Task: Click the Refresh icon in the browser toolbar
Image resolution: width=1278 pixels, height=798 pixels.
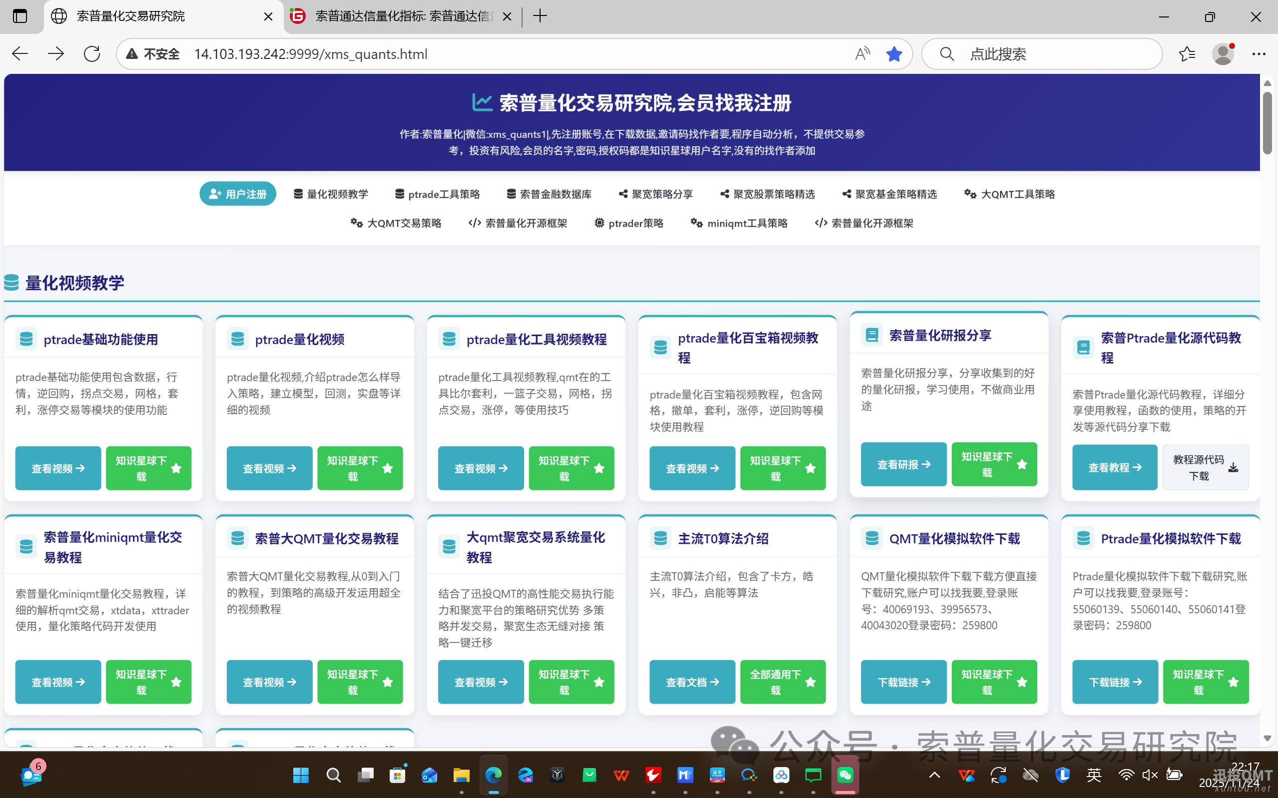Action: (x=91, y=53)
